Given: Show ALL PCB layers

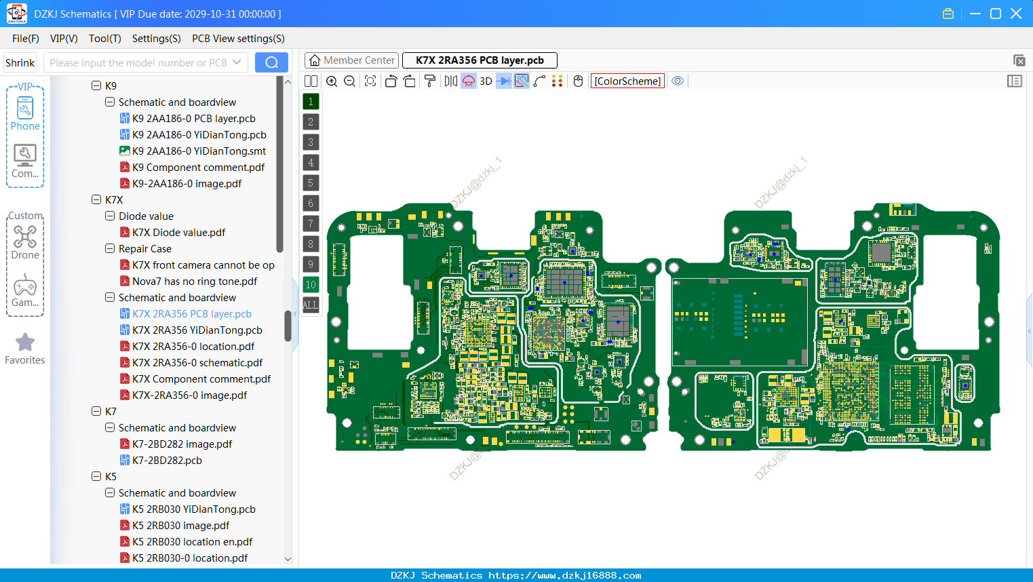Looking at the screenshot, I should 311,305.
